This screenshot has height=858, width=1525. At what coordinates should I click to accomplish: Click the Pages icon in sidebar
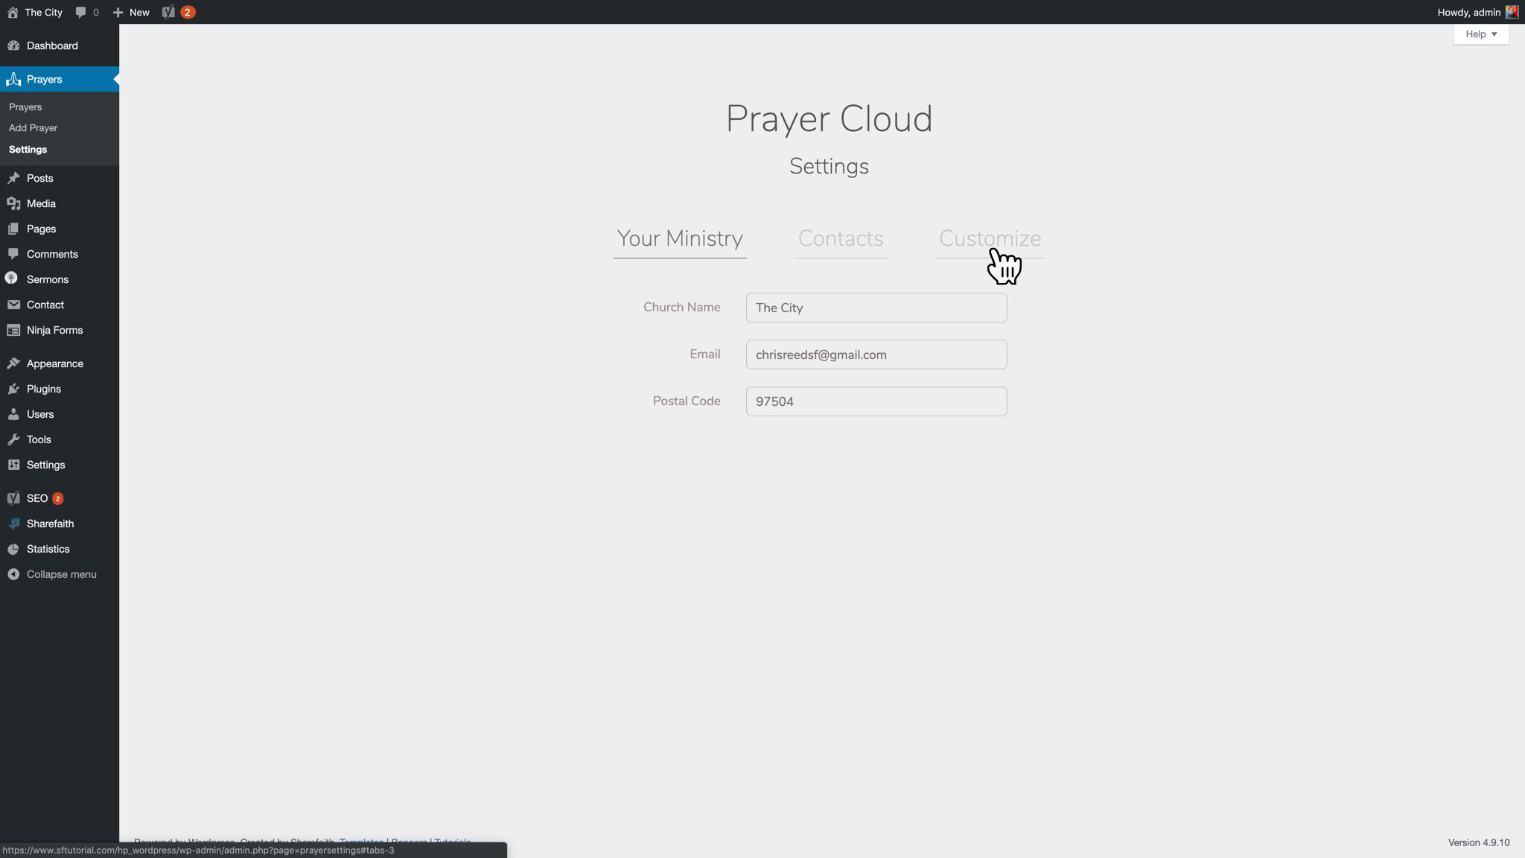13,229
